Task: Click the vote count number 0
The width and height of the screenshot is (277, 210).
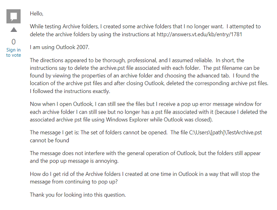Action: pos(14,42)
